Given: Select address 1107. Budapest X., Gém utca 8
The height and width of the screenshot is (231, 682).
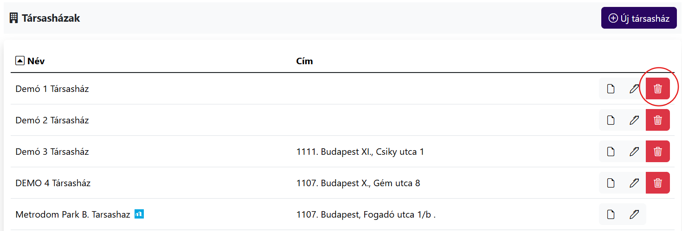Looking at the screenshot, I should click(x=358, y=183).
